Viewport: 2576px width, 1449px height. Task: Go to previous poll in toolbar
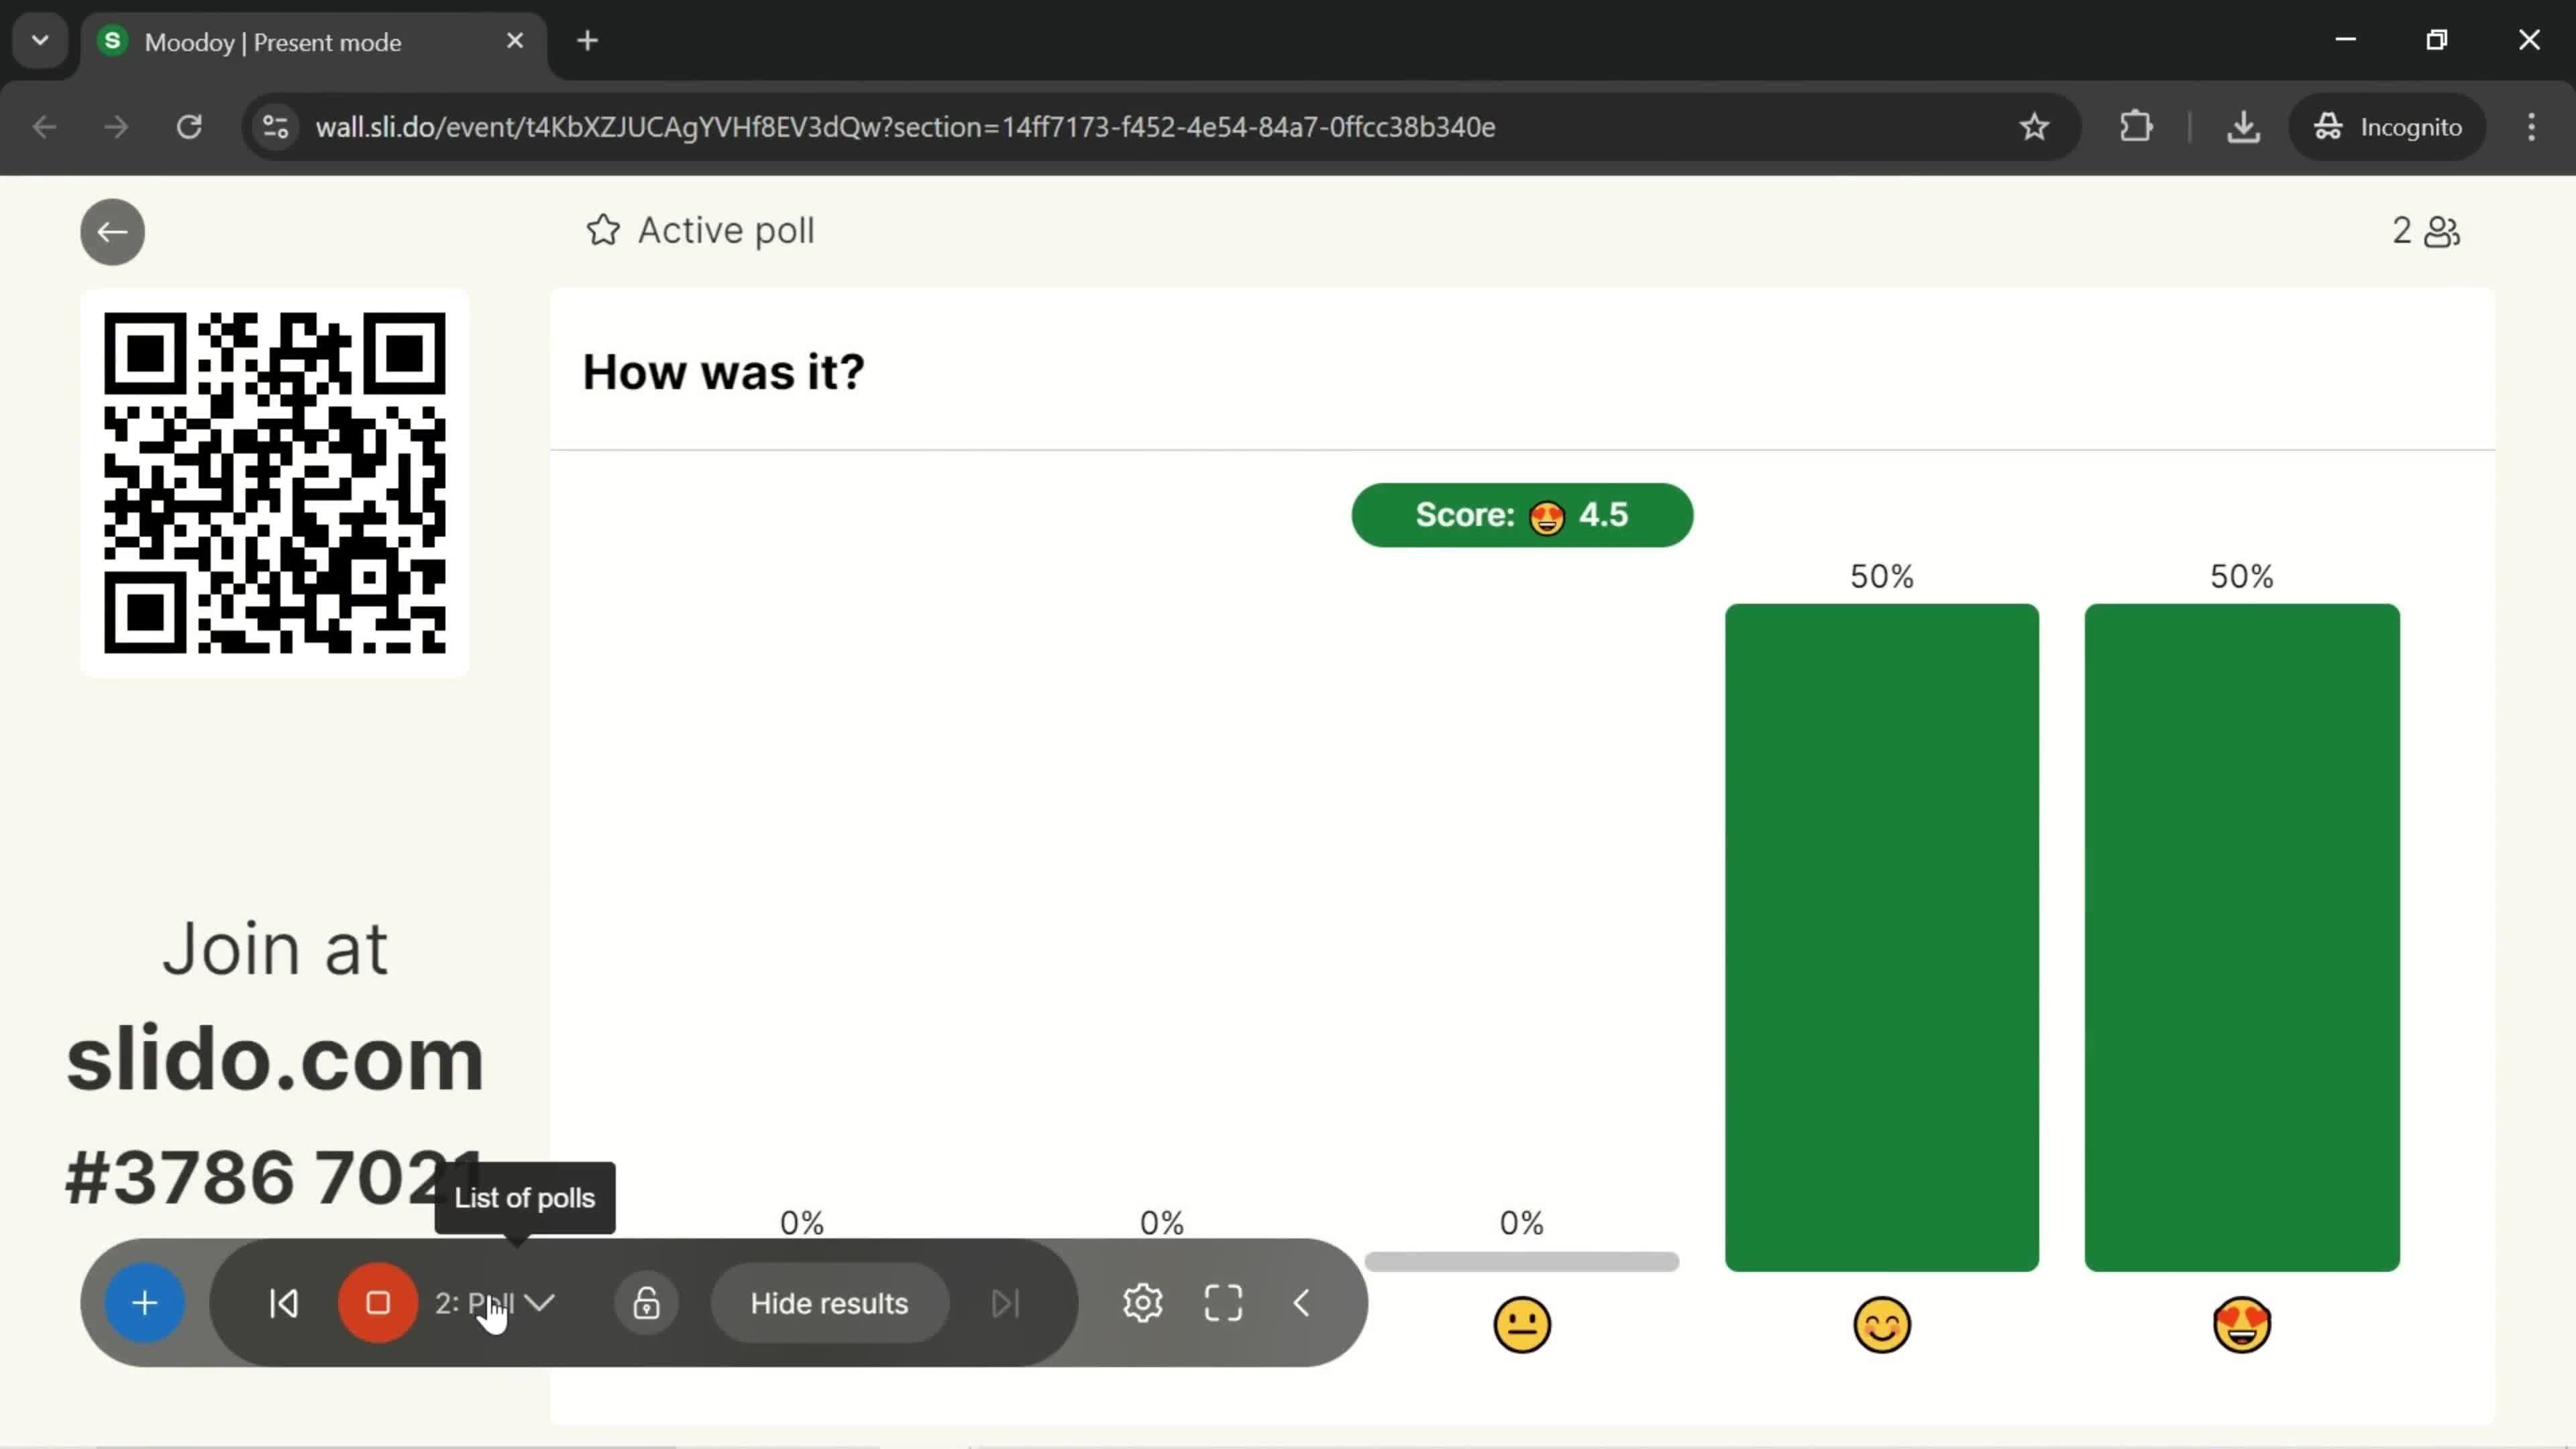coord(284,1303)
